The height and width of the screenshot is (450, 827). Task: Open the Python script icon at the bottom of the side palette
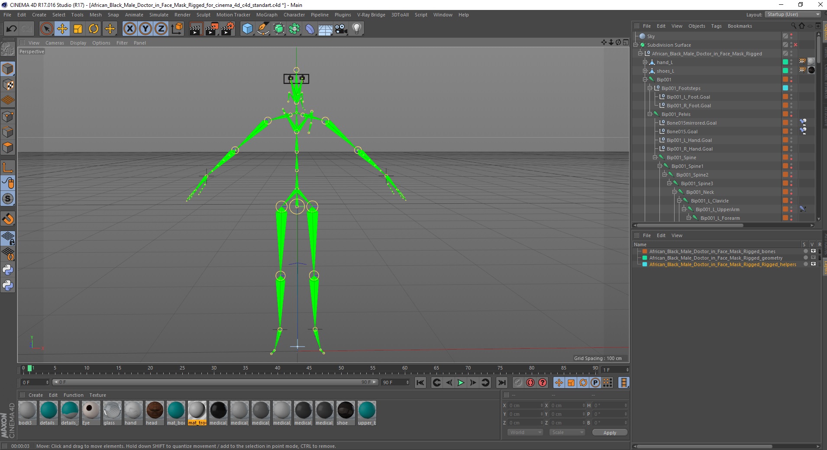pyautogui.click(x=8, y=286)
